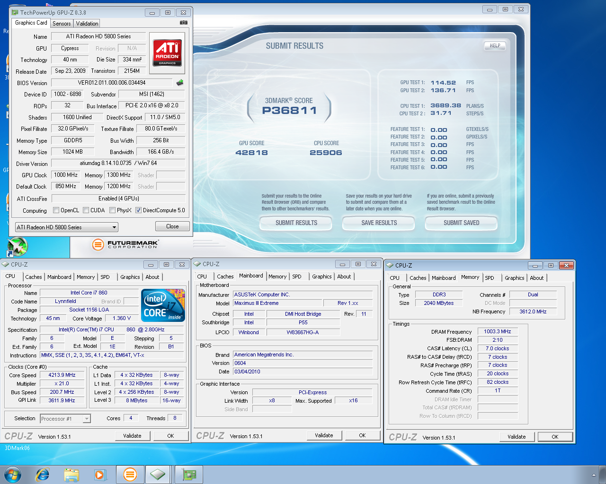606x484 pixels.
Task: Toggle the DirectCompute 5.0 checkbox
Action: 138,210
